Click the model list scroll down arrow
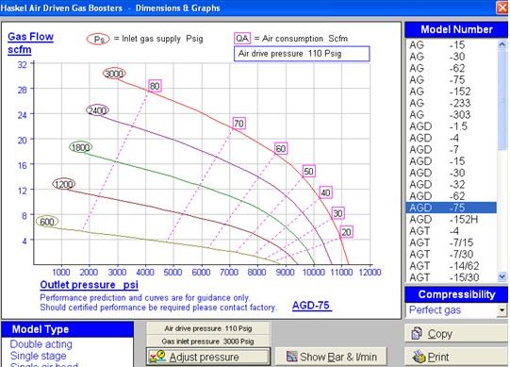The width and height of the screenshot is (510, 367). coord(502,276)
